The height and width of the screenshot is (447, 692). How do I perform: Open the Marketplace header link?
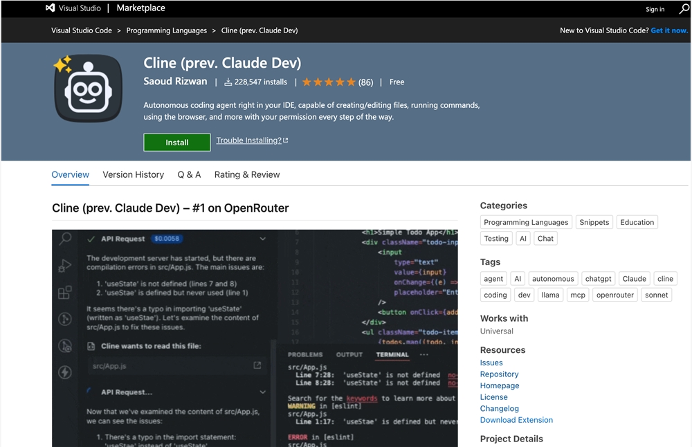140,8
